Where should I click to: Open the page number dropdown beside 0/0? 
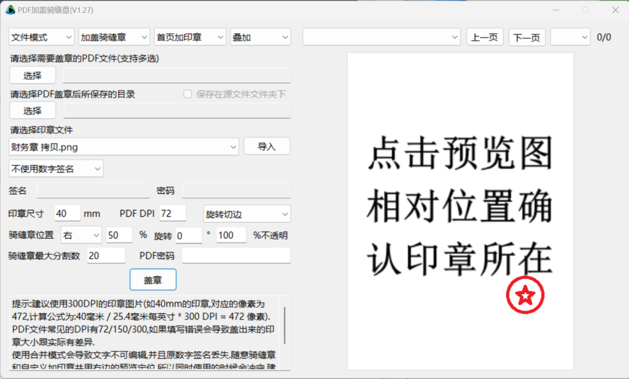coord(570,36)
